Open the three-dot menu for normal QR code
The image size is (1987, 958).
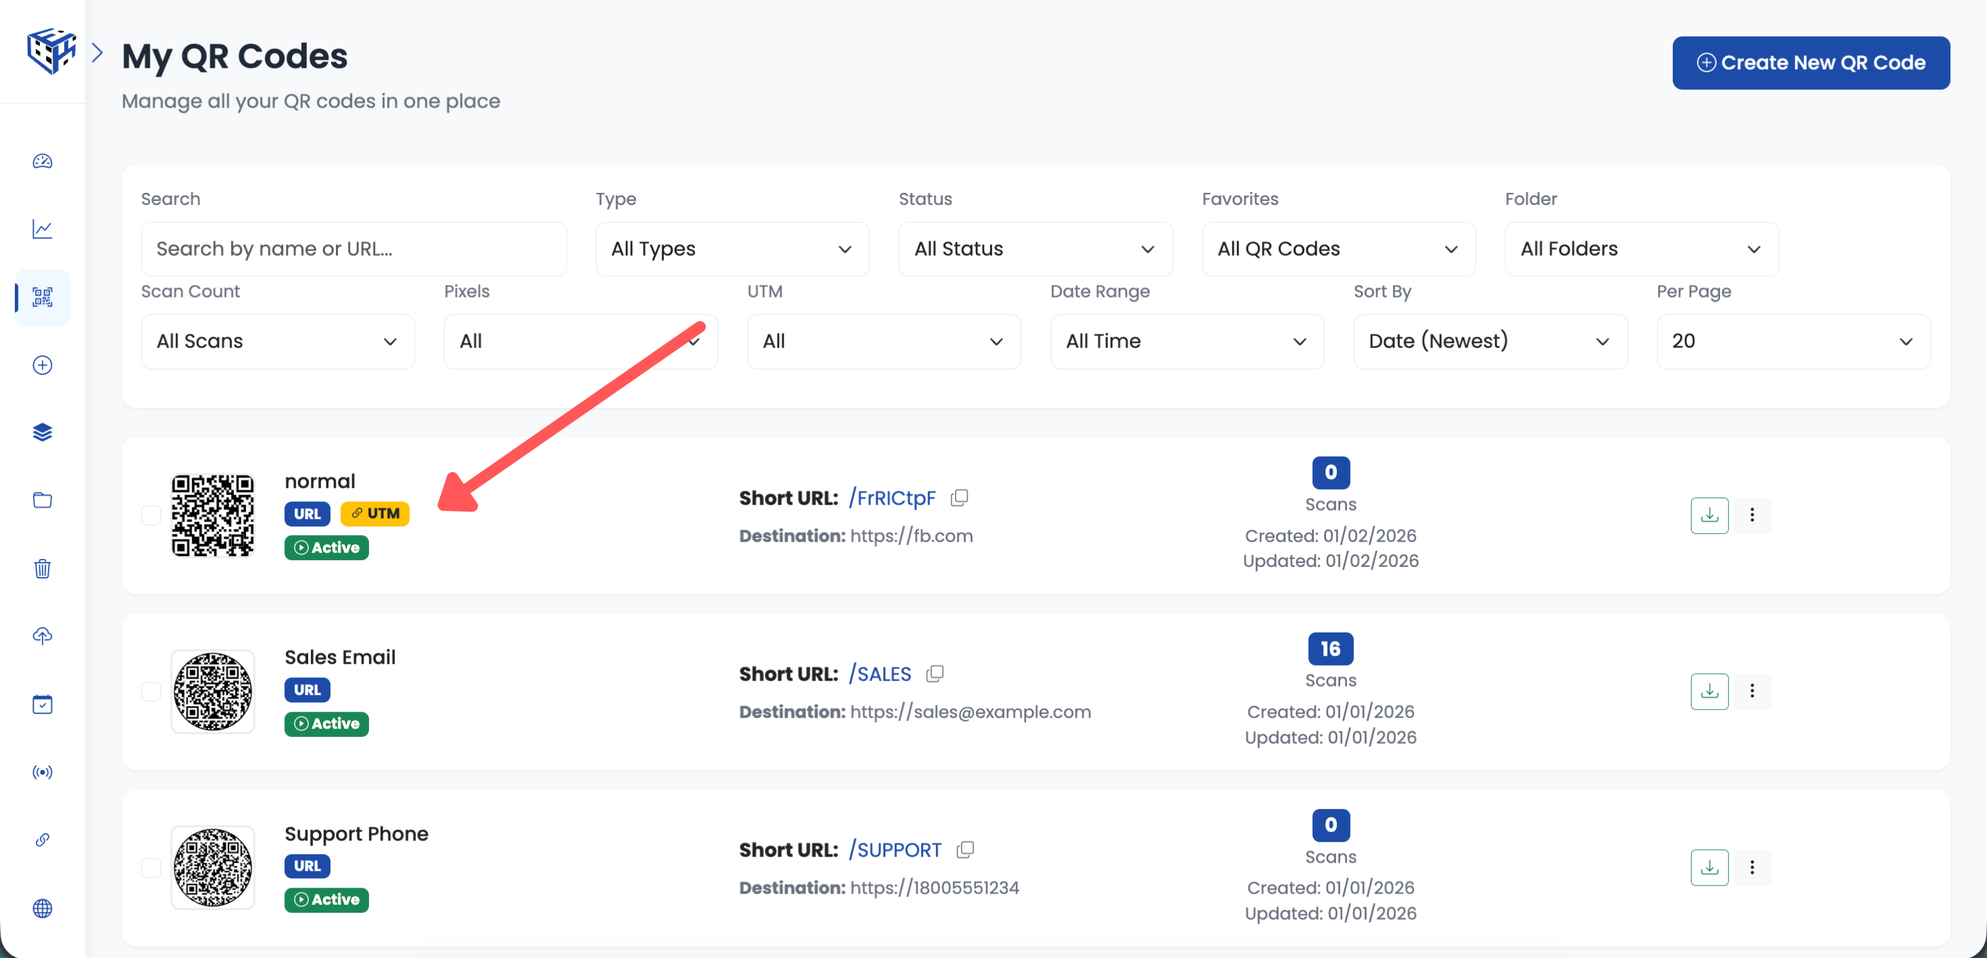[1752, 515]
